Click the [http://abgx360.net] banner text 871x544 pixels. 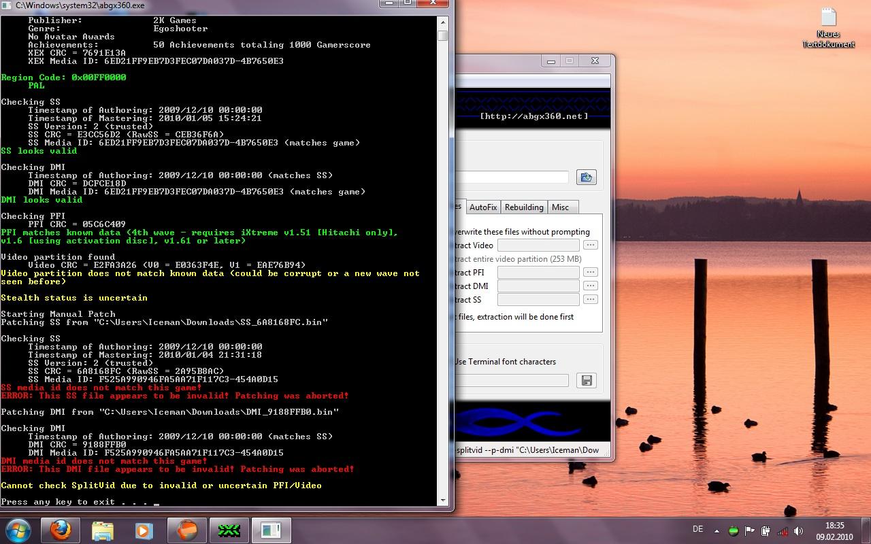click(x=534, y=116)
